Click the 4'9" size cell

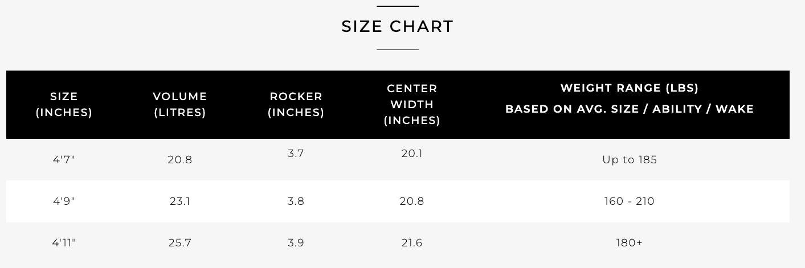[64, 201]
